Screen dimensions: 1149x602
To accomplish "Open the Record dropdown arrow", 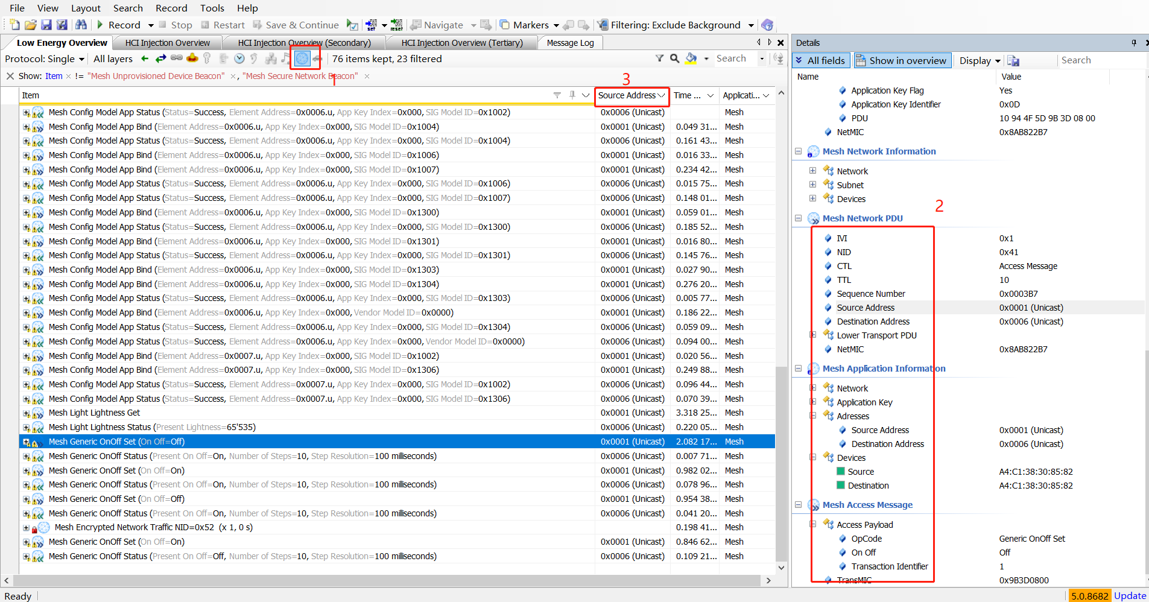I will pyautogui.click(x=151, y=25).
